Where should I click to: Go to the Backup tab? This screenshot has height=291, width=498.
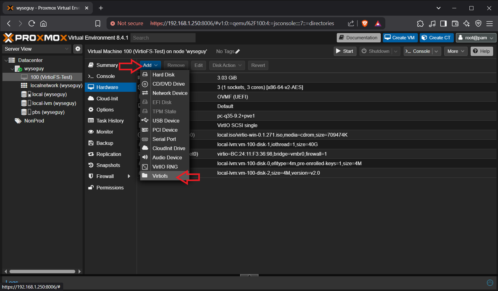(111, 143)
